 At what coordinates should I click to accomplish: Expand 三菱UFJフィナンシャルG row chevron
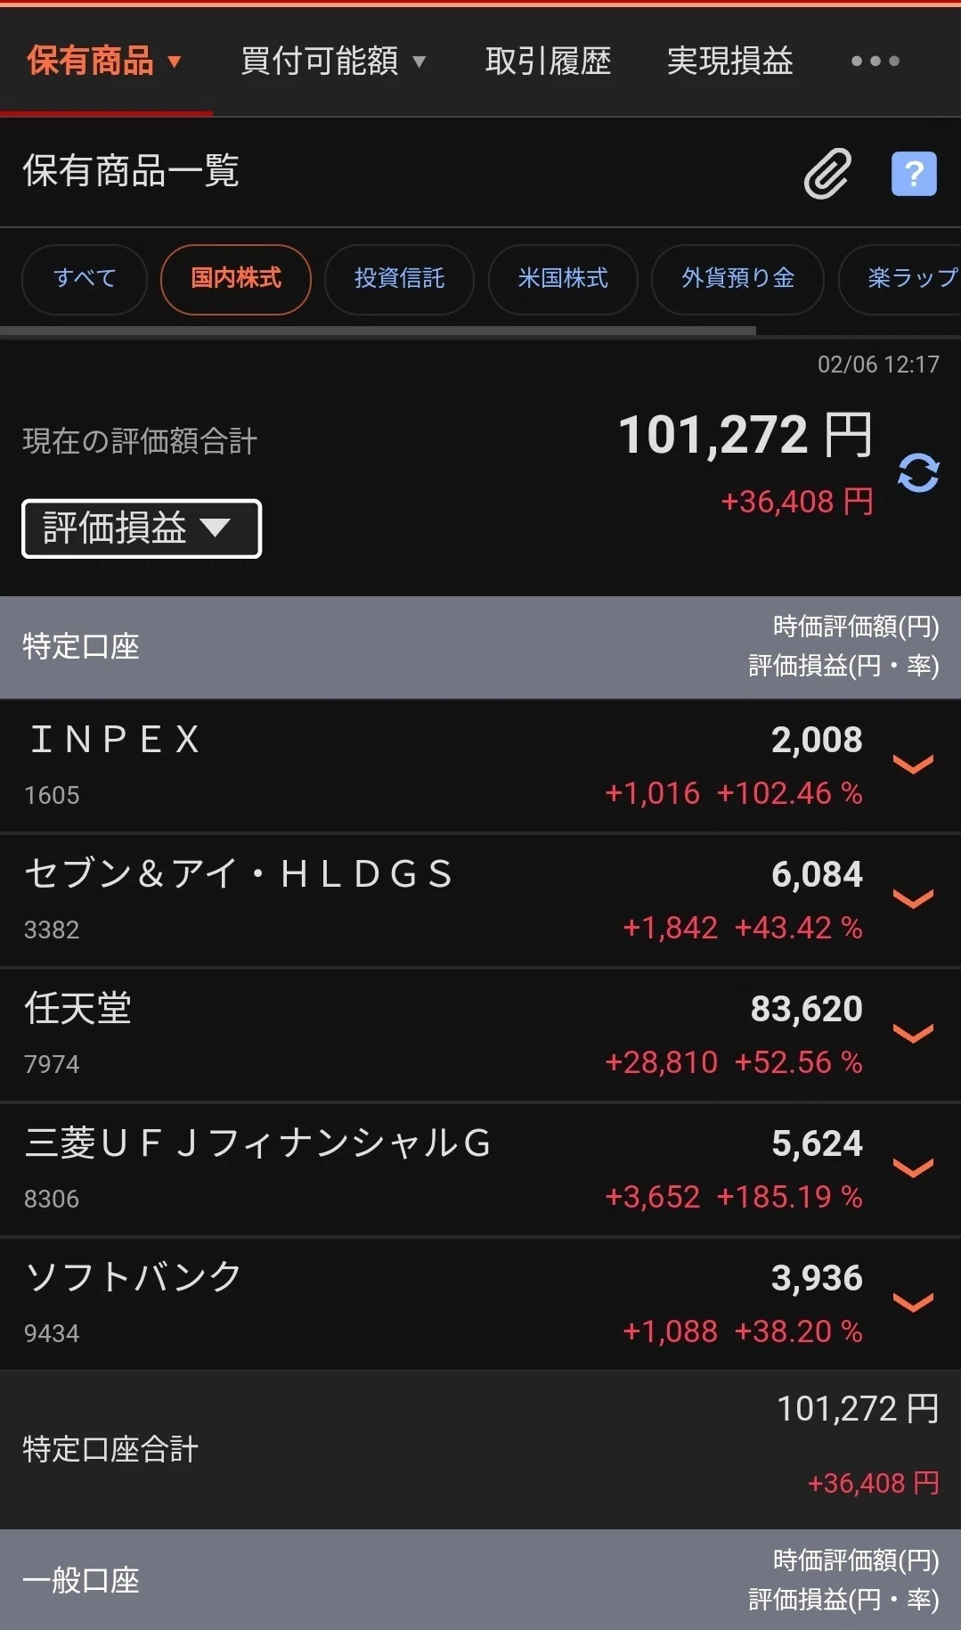click(913, 1167)
